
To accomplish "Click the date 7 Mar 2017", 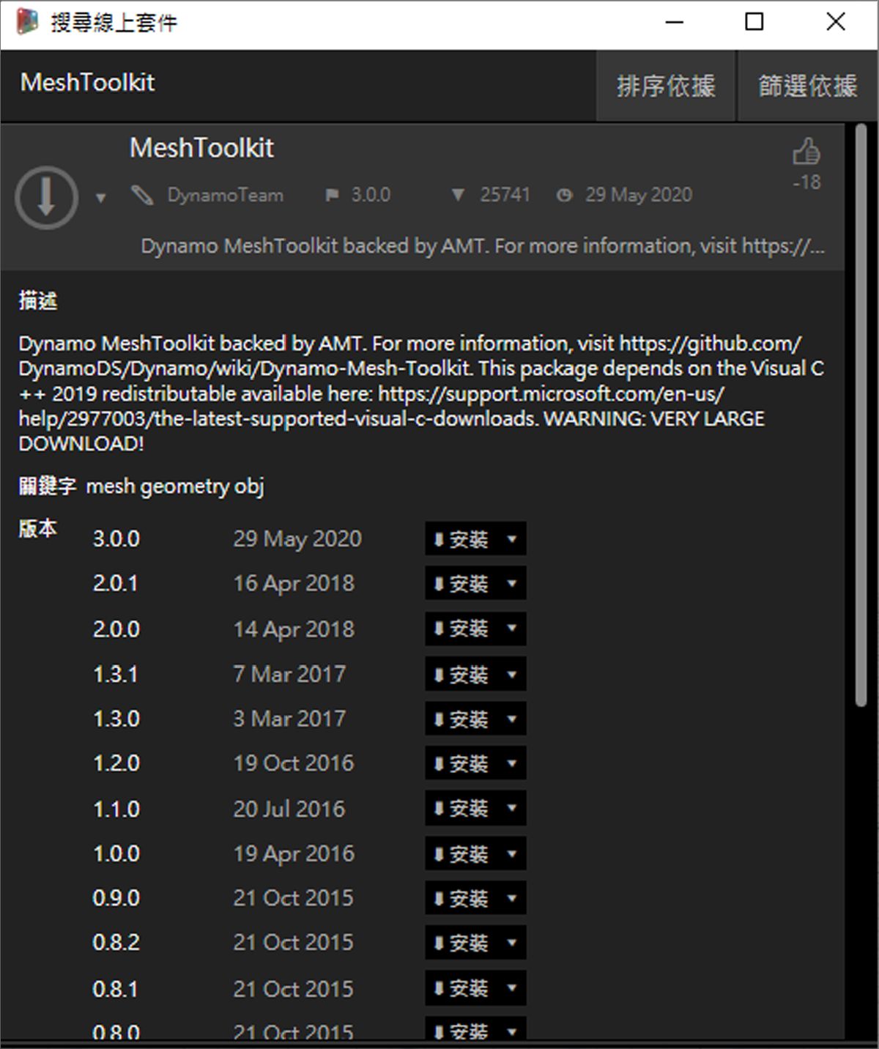I will [x=289, y=674].
